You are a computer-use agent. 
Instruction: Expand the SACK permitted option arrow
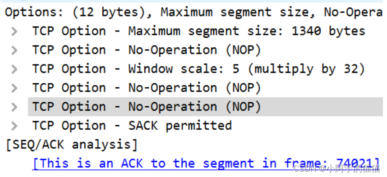coord(14,126)
